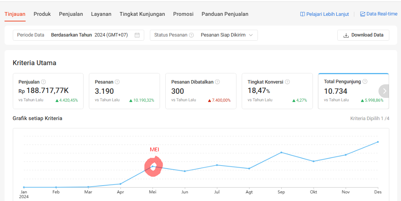Click the chevron arrow in Status Pesanan

(x=251, y=35)
